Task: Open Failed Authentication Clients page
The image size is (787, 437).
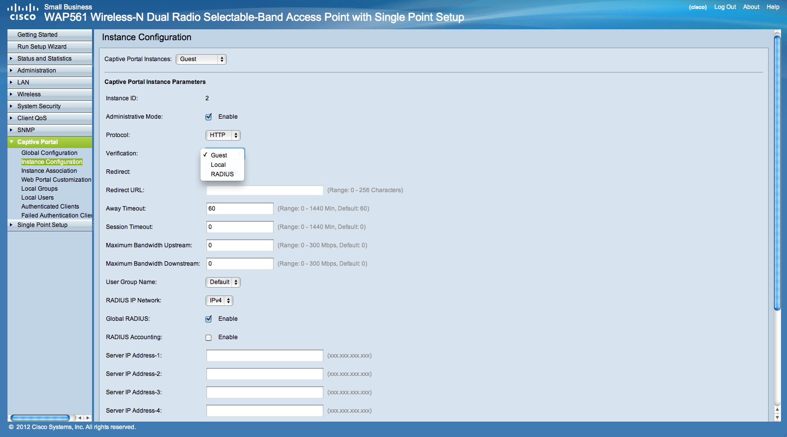Action: (57, 216)
